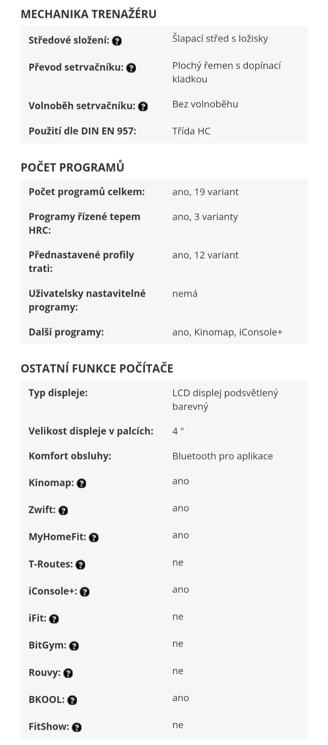Image resolution: width=328 pixels, height=745 pixels.
Task: Click T-Routes question mark icon
Action: pyautogui.click(x=80, y=565)
